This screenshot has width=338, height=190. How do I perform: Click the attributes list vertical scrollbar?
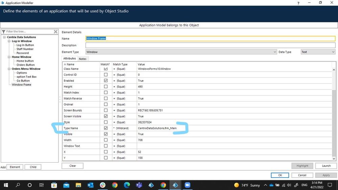coord(335,112)
